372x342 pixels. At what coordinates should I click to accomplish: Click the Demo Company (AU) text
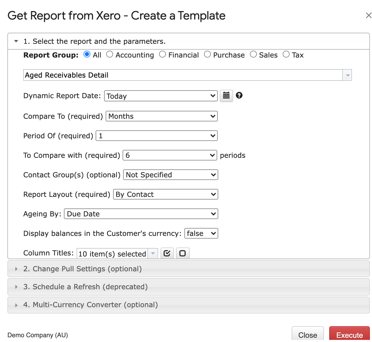click(x=38, y=335)
